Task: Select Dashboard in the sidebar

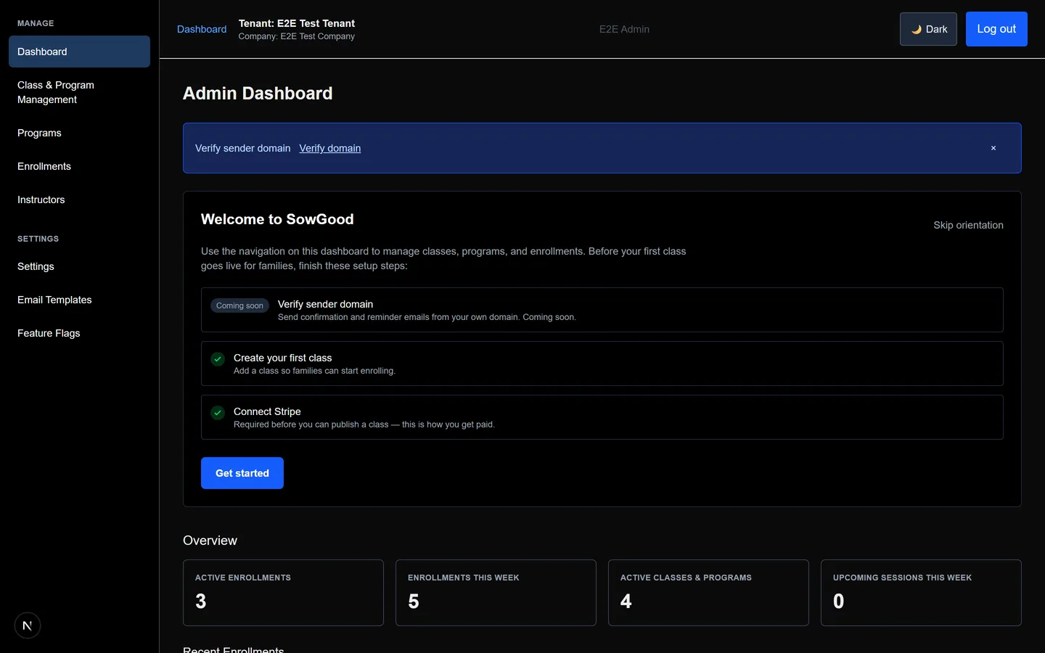Action: click(79, 52)
